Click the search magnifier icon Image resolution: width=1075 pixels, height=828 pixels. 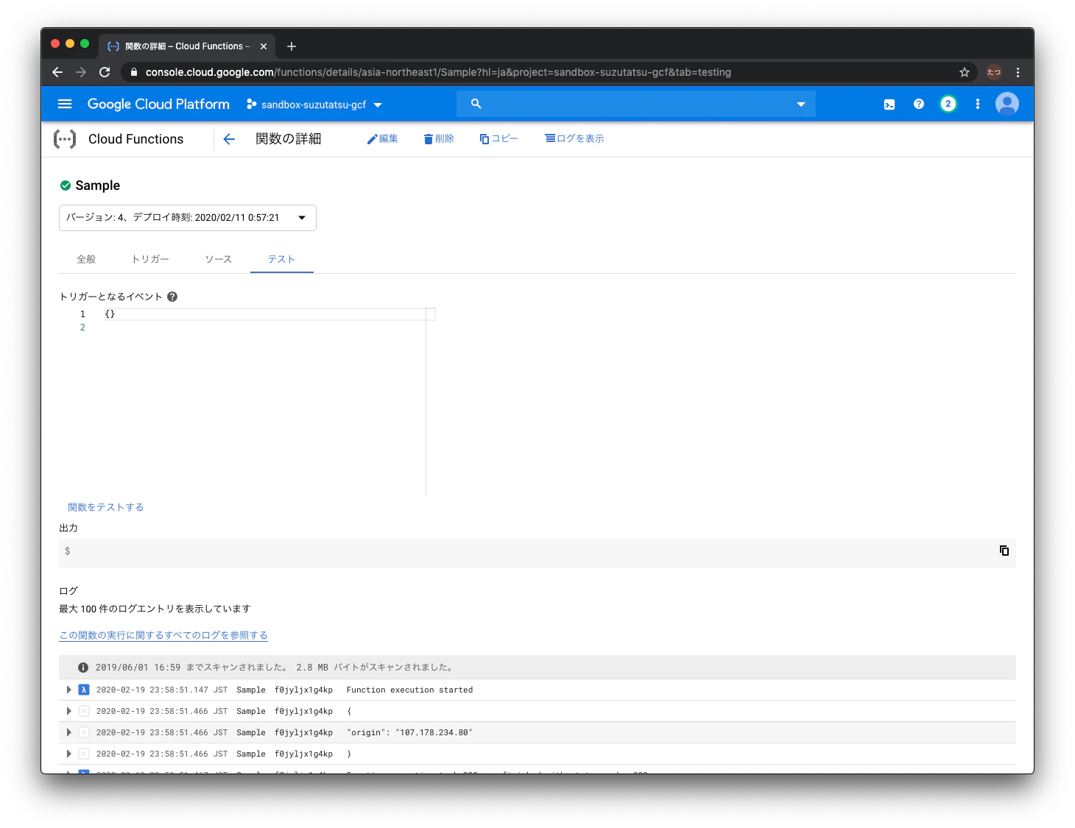tap(476, 104)
